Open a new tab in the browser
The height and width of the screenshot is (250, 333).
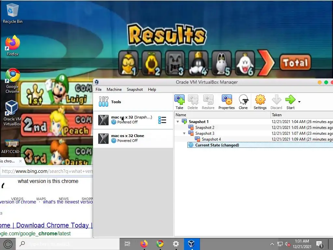(x=30, y=161)
